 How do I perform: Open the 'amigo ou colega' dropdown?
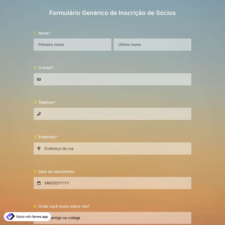pos(120,217)
